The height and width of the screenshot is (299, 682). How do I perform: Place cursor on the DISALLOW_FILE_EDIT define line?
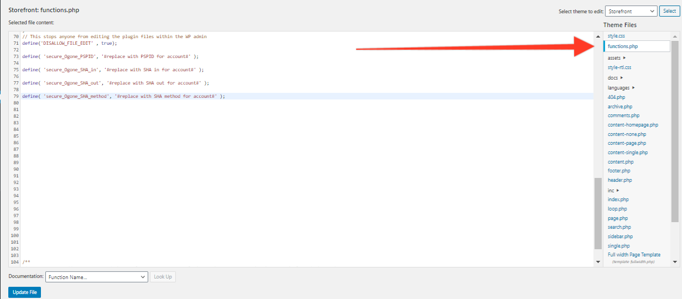click(x=70, y=43)
